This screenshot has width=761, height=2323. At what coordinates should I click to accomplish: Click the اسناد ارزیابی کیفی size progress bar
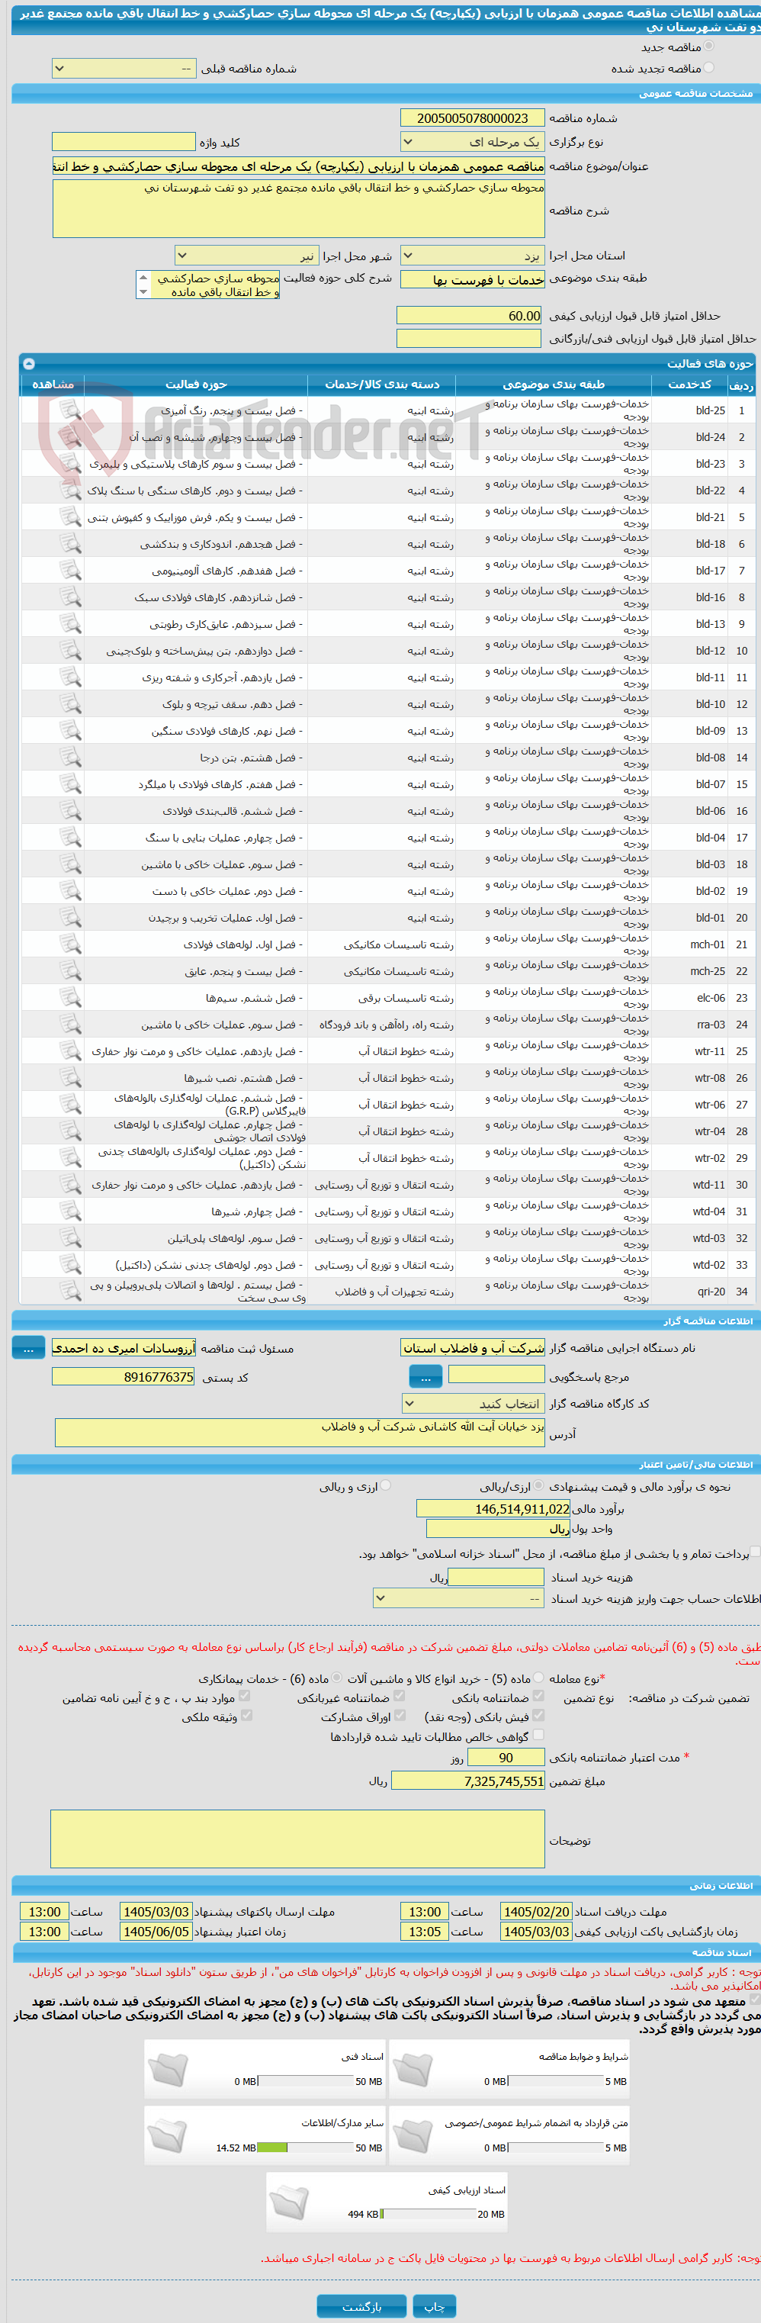[x=427, y=2215]
